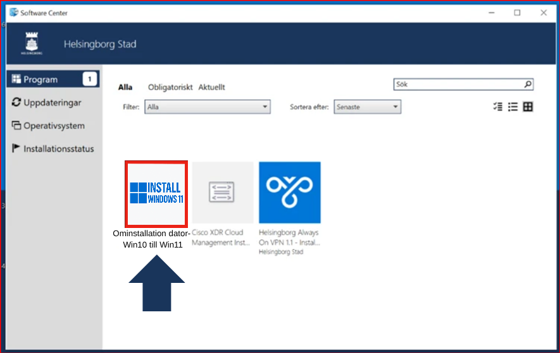
Task: Click the Program grid icon
Action: [16, 79]
